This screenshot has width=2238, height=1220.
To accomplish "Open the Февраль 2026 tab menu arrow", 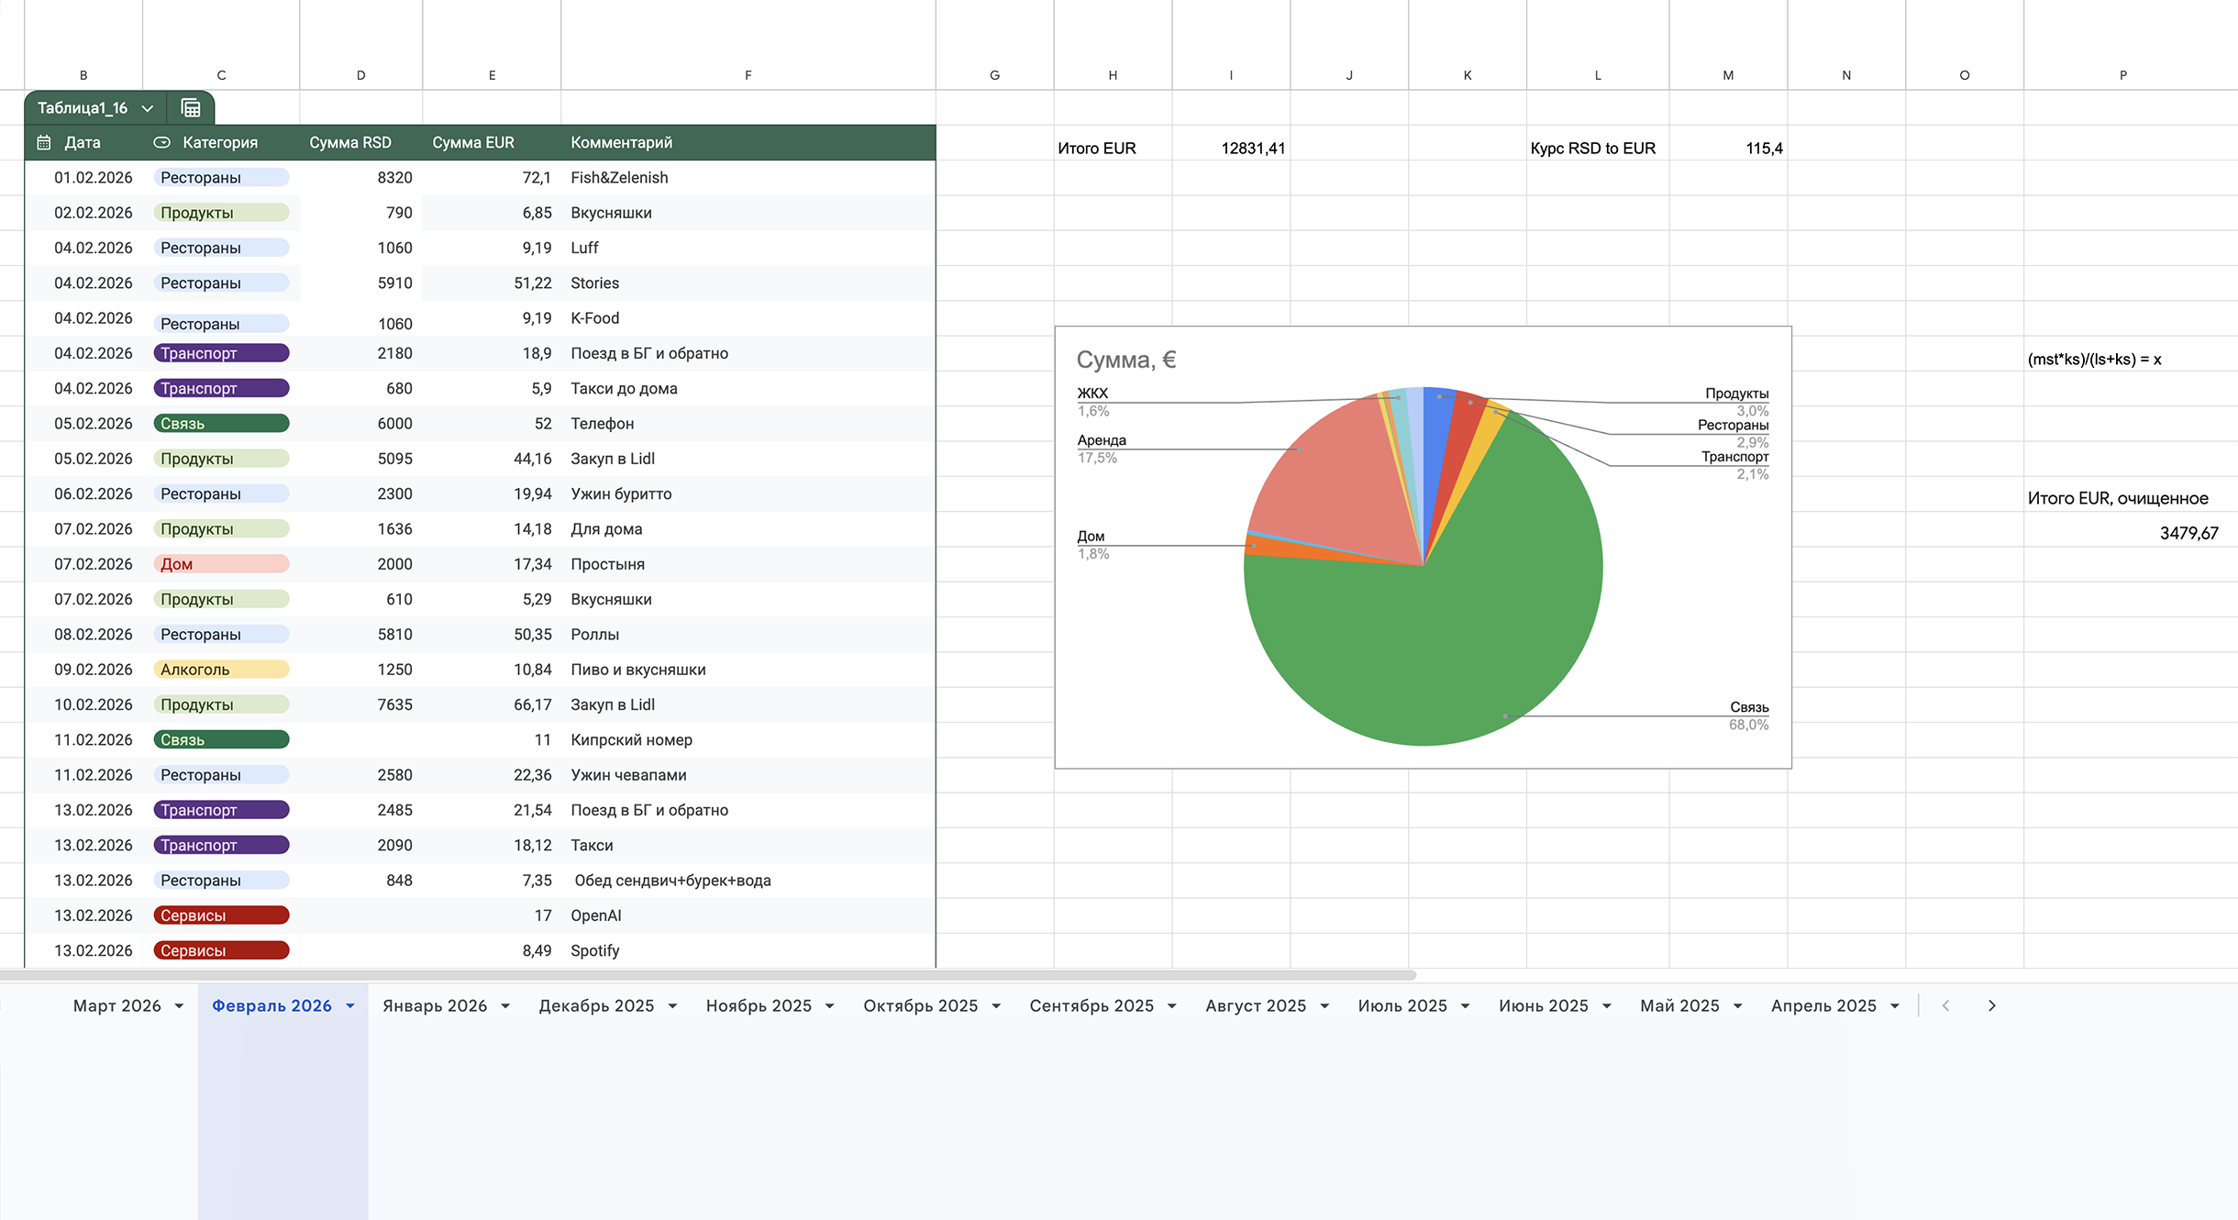I will [350, 1006].
